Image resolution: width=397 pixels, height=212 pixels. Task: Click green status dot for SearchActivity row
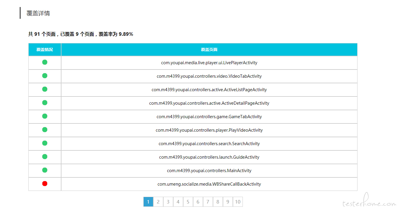tap(45, 143)
